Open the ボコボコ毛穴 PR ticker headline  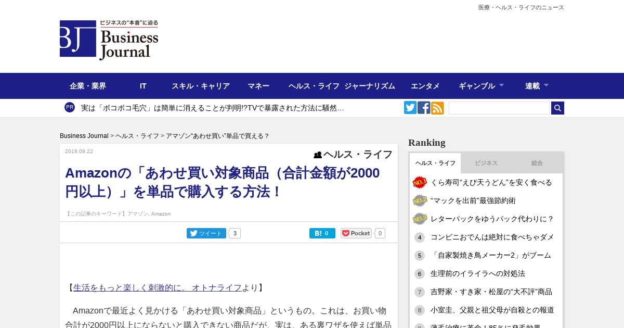[212, 108]
